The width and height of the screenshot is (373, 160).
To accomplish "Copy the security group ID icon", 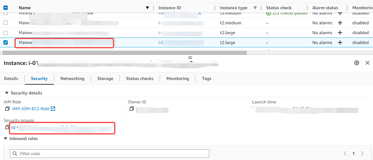I will (7, 127).
